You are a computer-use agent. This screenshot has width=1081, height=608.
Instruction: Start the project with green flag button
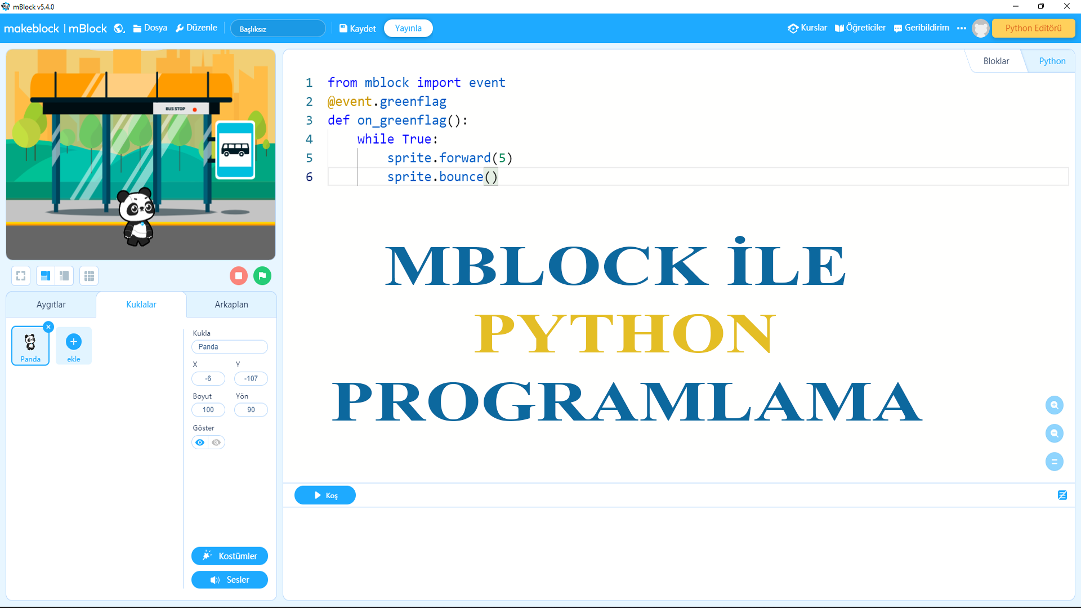(x=262, y=276)
